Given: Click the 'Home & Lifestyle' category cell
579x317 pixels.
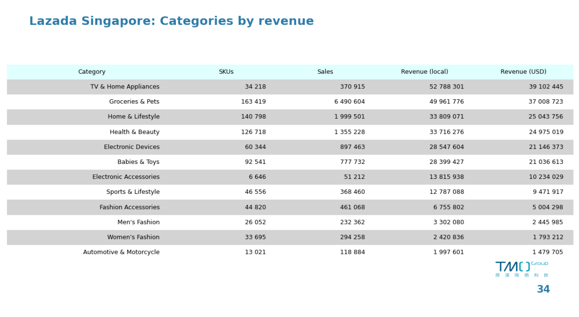Looking at the screenshot, I should 133,117.
